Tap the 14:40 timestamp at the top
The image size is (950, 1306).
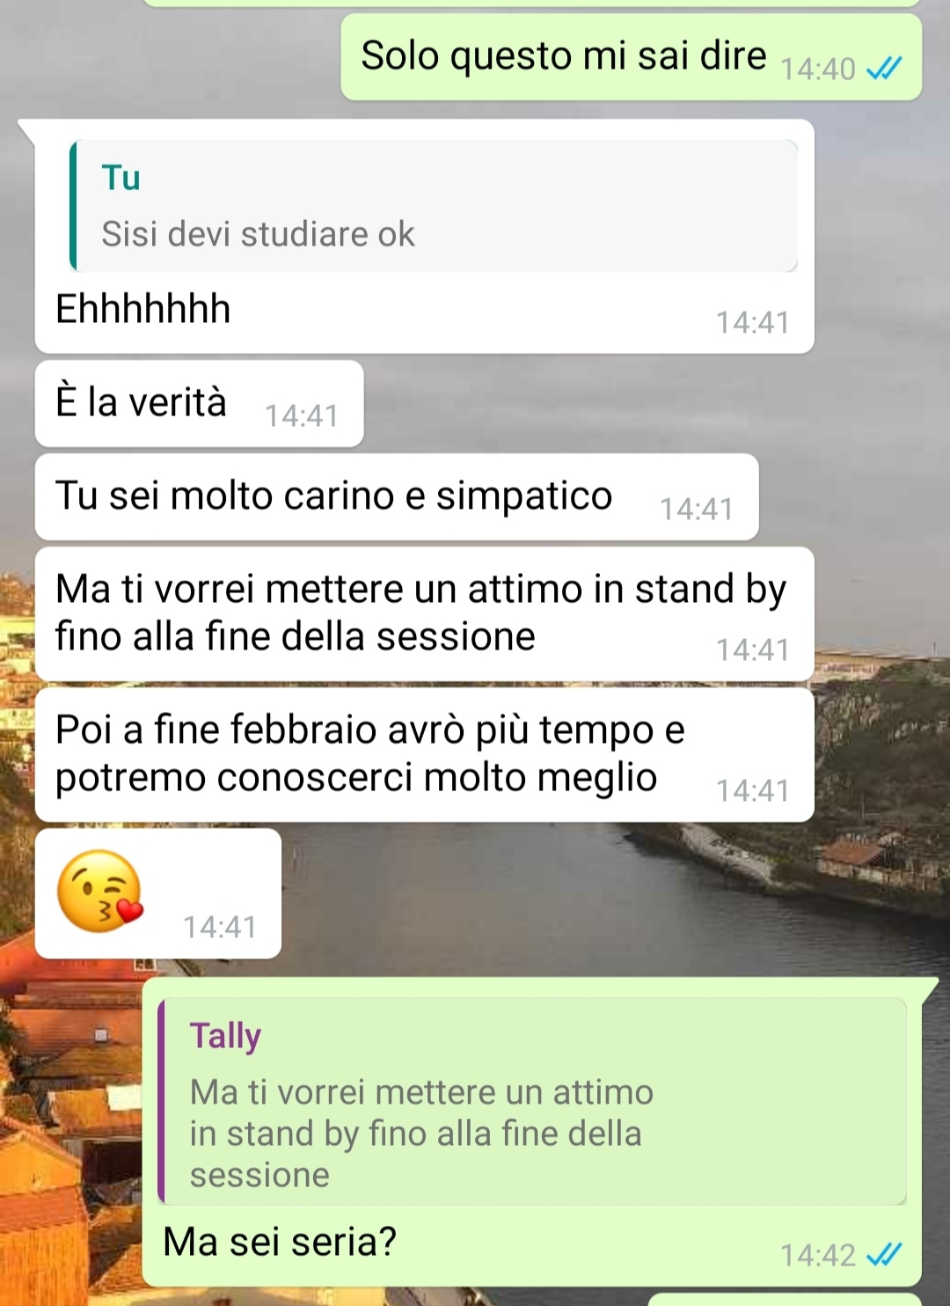coord(818,69)
